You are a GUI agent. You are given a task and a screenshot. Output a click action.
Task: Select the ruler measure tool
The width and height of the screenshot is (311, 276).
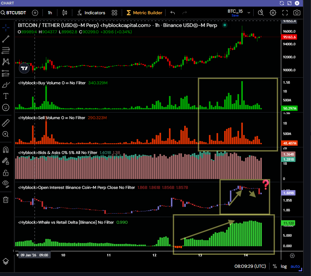pos(6,123)
